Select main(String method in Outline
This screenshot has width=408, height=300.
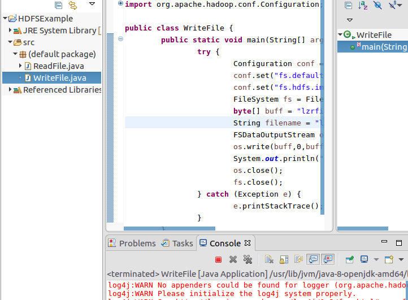(384, 47)
